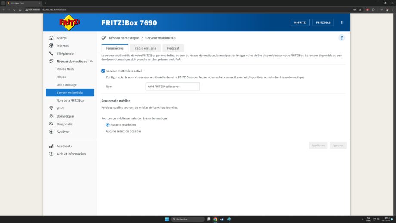Open the Windows Start menu
The width and height of the screenshot is (396, 223).
[167, 219]
